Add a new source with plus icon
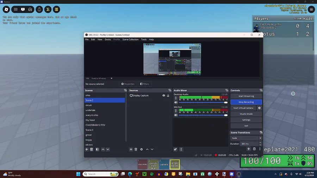 (131, 150)
